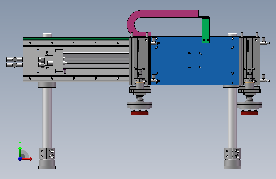The height and width of the screenshot is (179, 276).
Task: Select the dark green strip atop the rail
Action: pos(76,39)
